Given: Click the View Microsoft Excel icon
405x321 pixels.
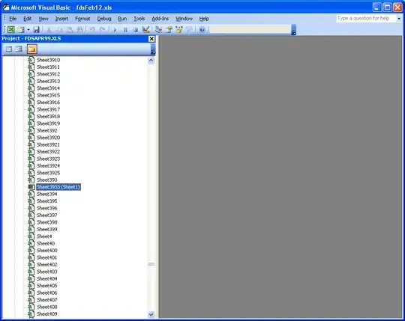Looking at the screenshot, I should point(11,29).
